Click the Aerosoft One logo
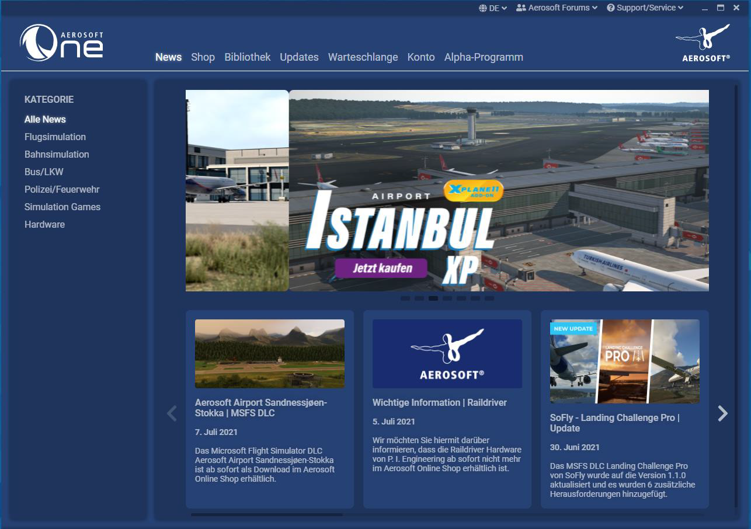Viewport: 751px width, 529px height. [61, 43]
